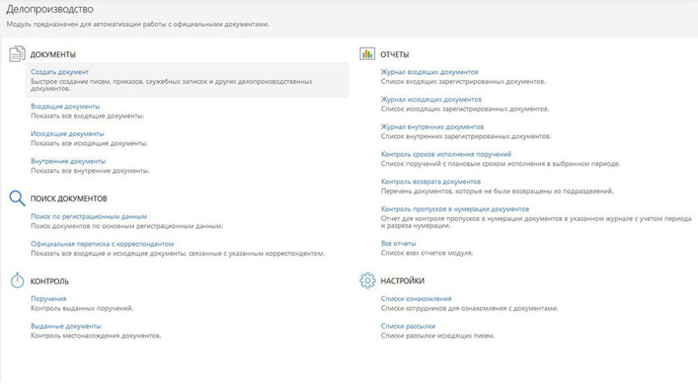698x392 pixels.
Task: Open Списки рассылки settings
Action: pos(408,326)
